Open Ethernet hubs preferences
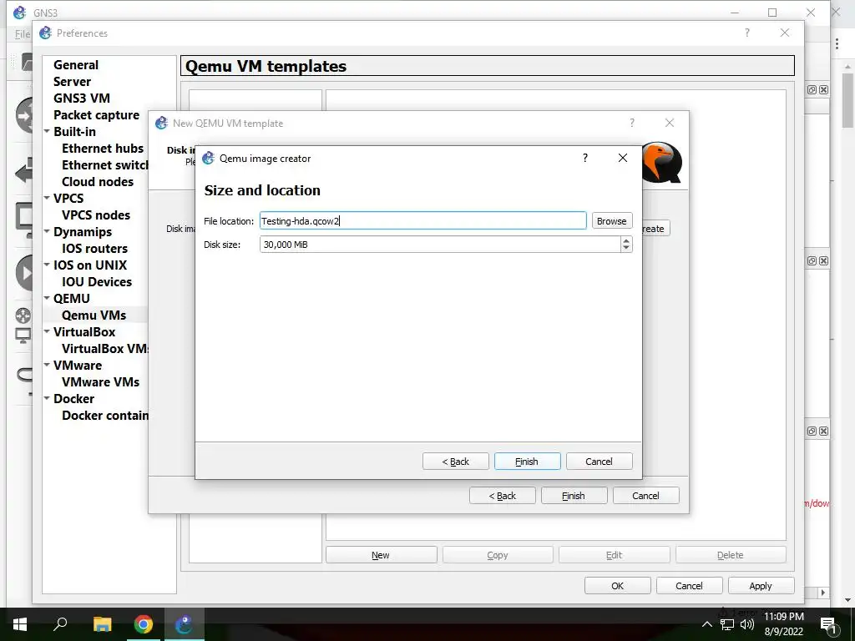The height and width of the screenshot is (641, 855). (x=103, y=149)
